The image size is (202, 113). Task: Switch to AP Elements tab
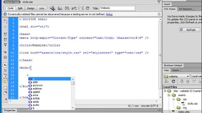coord(186,9)
